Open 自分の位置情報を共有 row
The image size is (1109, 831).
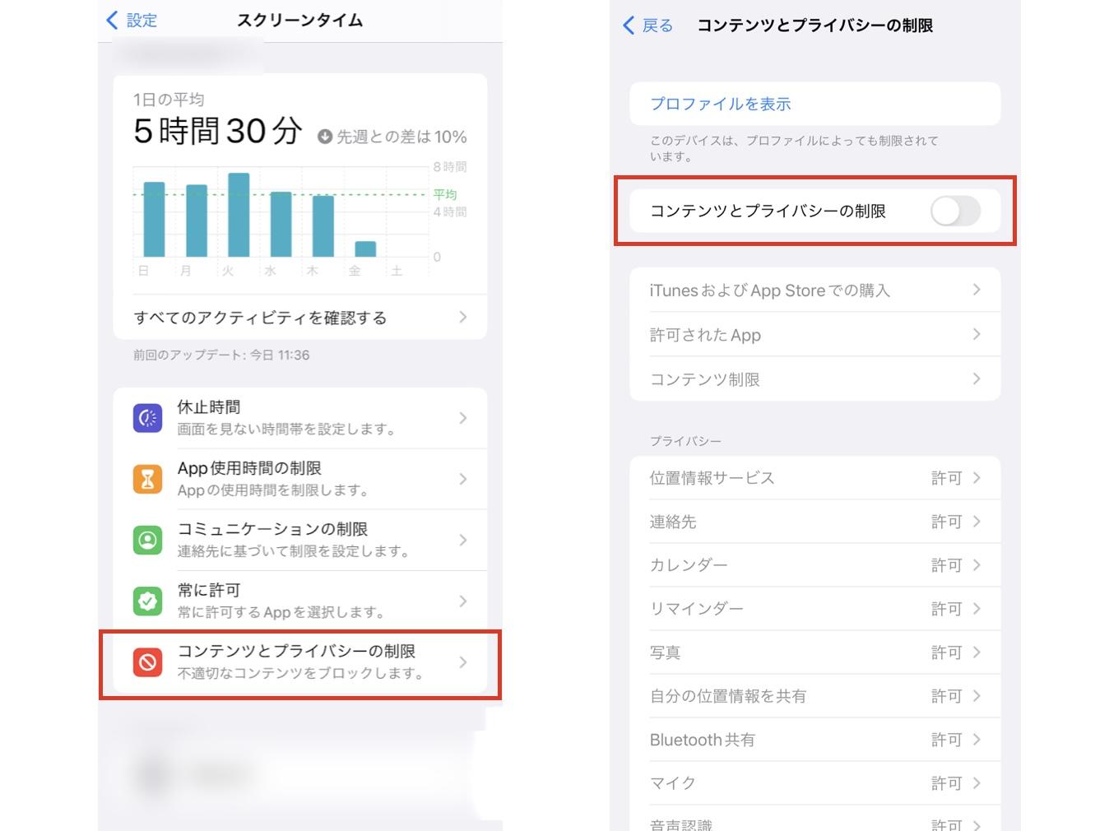tap(815, 696)
